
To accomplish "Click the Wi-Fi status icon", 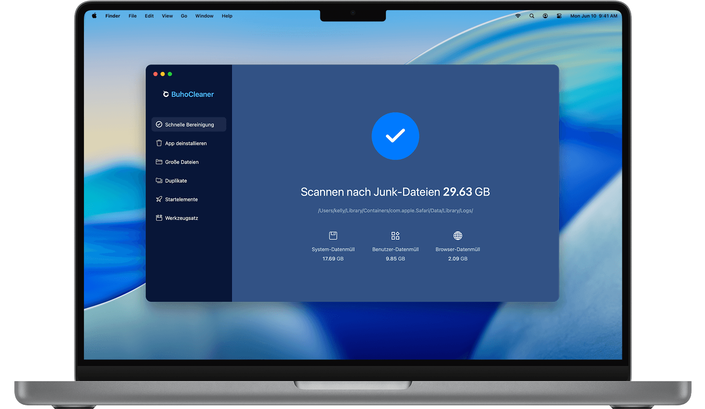I will pos(518,16).
